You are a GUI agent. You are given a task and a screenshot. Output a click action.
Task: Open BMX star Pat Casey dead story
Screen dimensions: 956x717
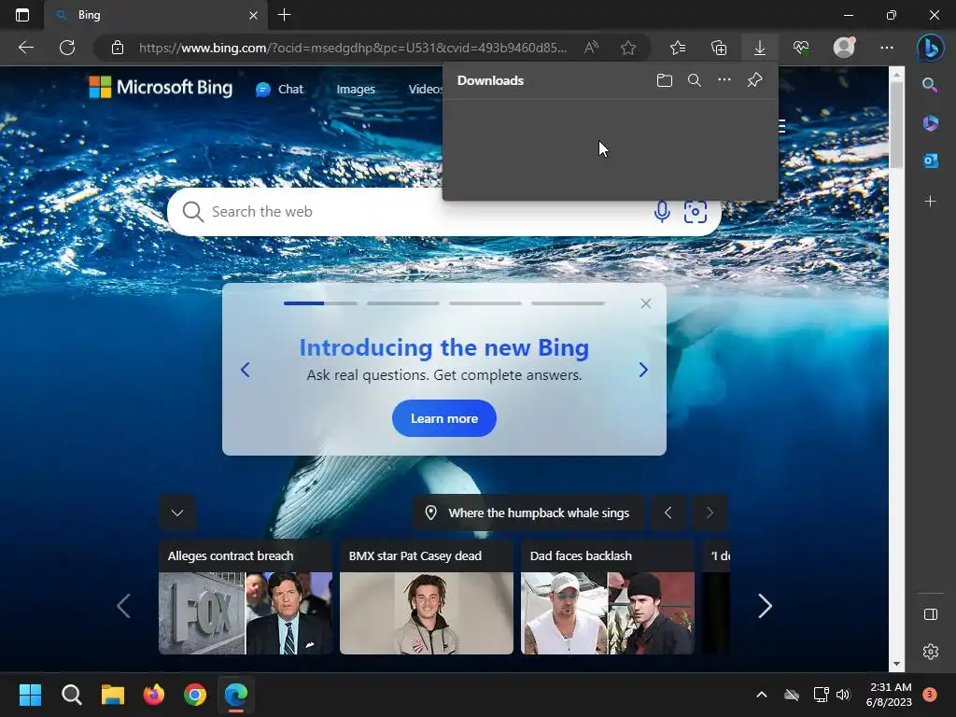(426, 597)
